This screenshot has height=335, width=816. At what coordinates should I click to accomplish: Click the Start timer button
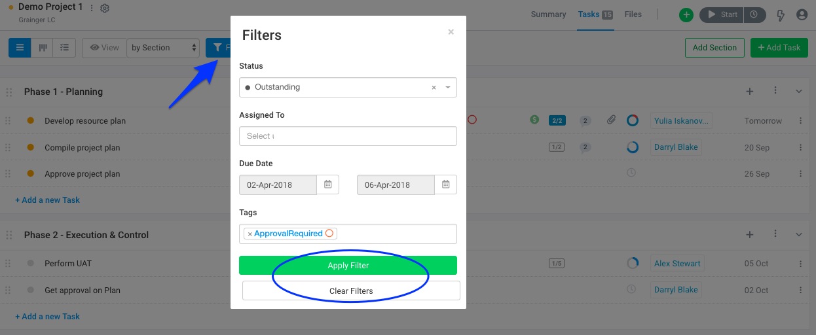722,14
